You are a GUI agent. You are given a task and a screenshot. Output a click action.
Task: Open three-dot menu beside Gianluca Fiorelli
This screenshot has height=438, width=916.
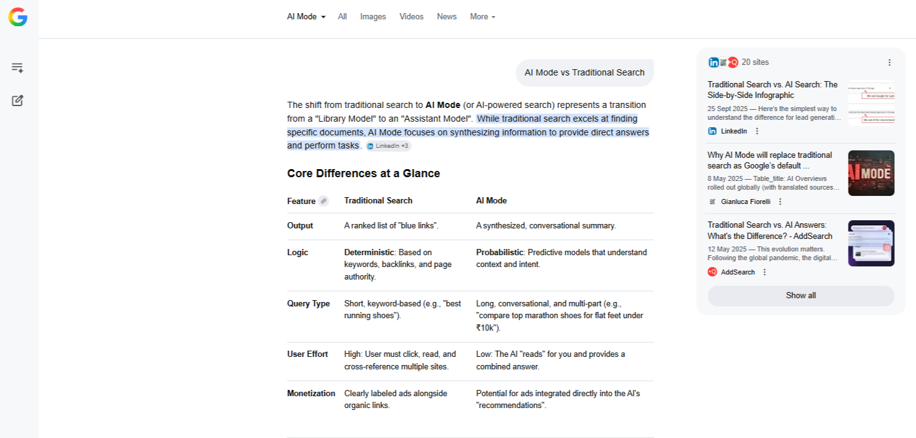click(780, 202)
